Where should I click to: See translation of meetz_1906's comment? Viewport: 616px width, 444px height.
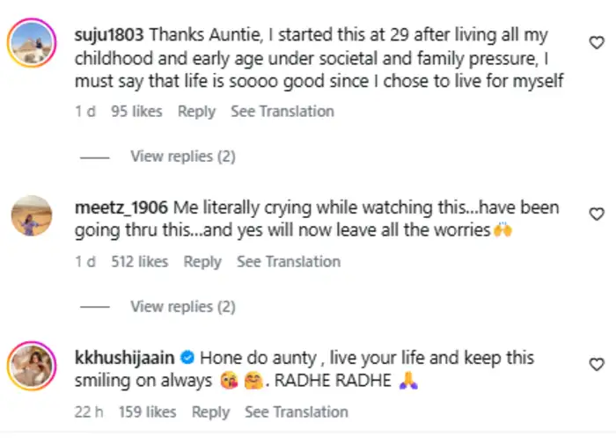289,262
